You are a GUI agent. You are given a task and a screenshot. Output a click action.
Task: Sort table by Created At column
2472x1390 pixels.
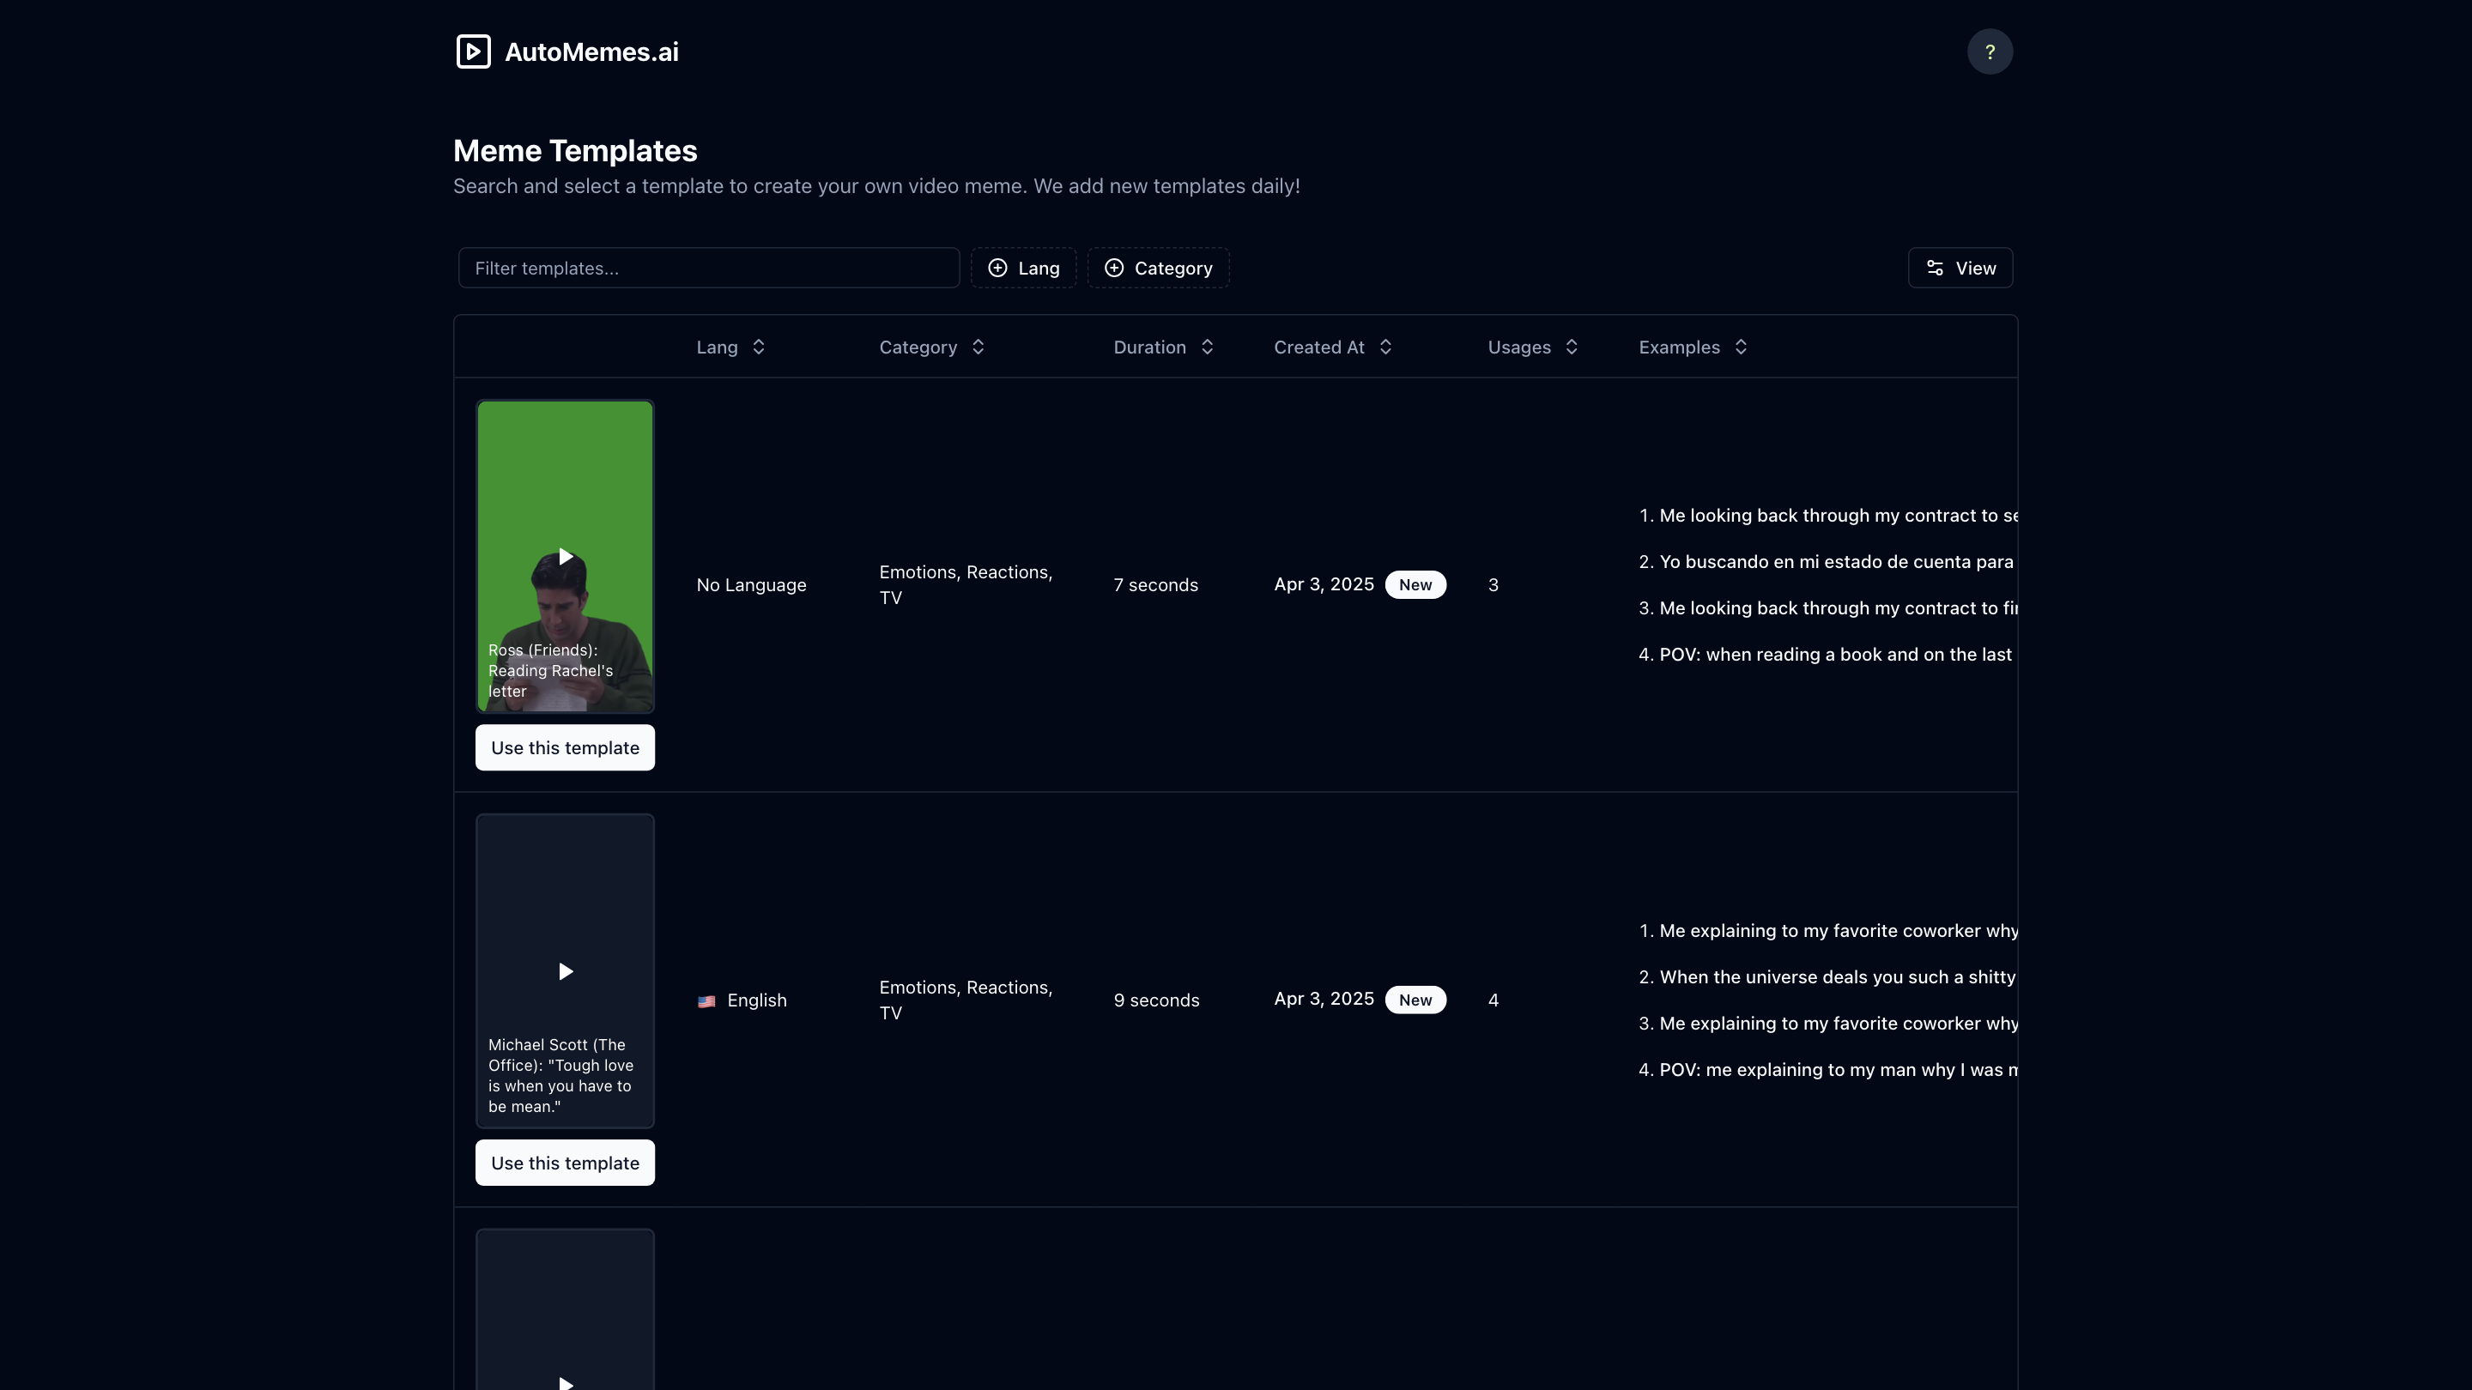coord(1332,347)
